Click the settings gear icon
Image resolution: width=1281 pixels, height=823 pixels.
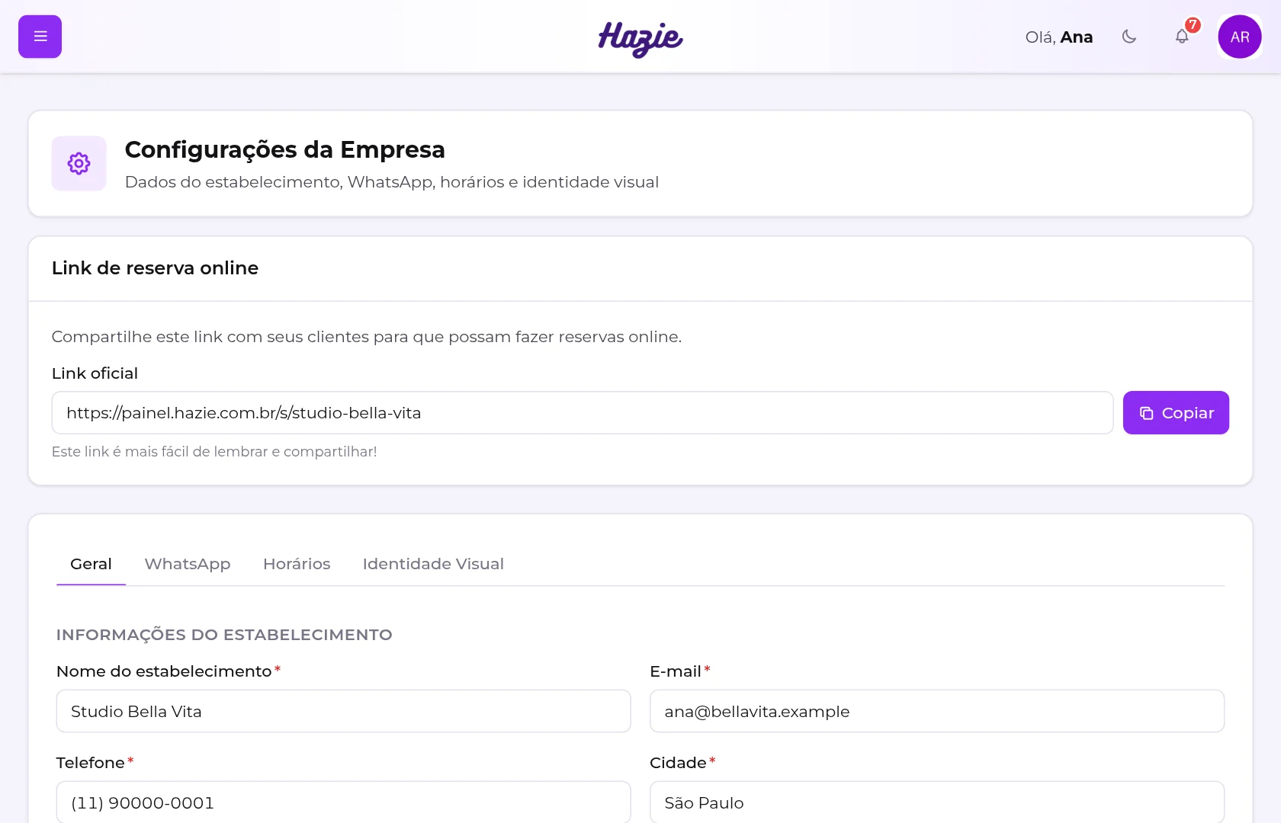[x=79, y=164]
